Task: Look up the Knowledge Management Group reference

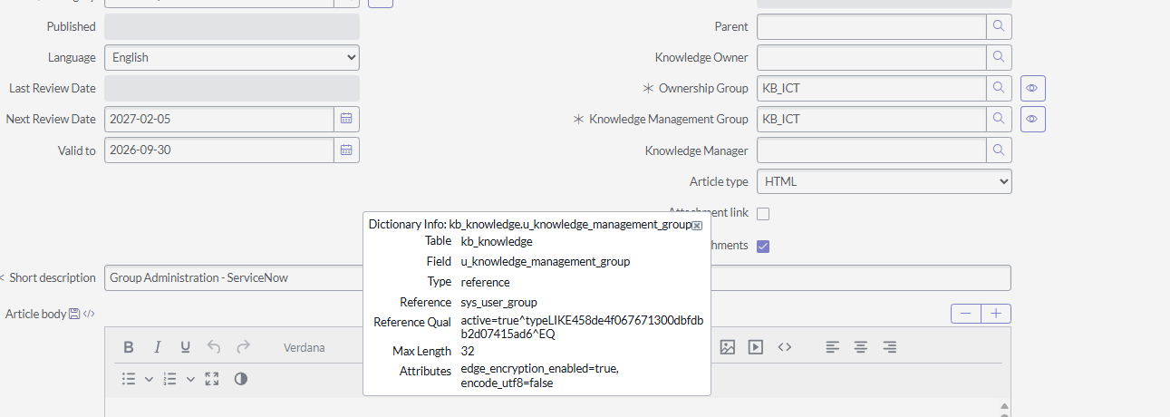Action: pyautogui.click(x=999, y=119)
